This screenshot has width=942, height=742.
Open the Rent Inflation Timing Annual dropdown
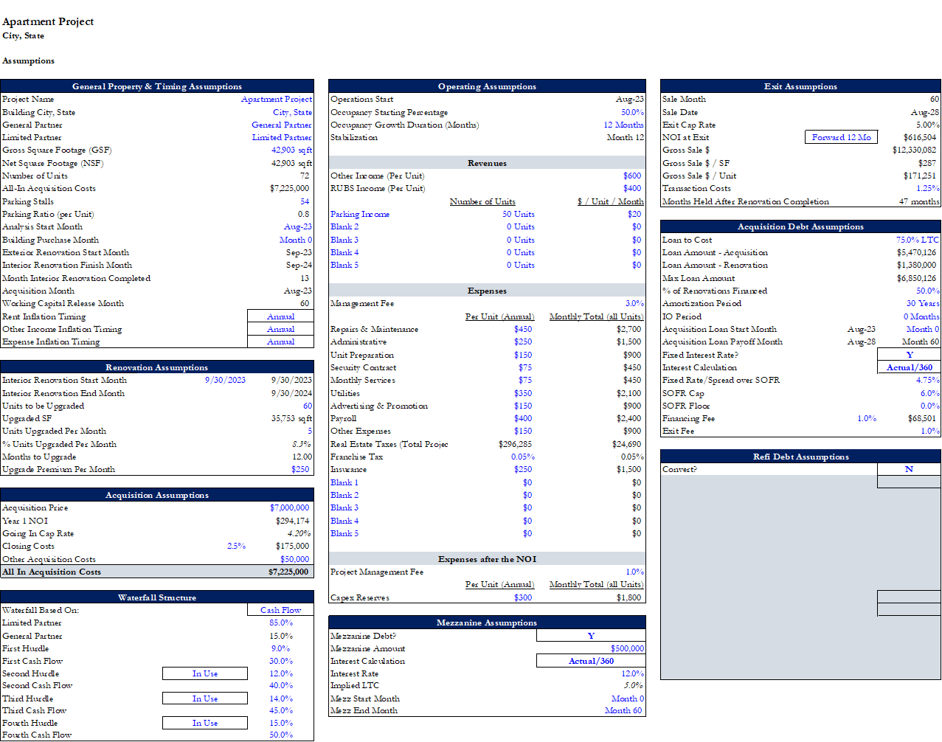(280, 316)
